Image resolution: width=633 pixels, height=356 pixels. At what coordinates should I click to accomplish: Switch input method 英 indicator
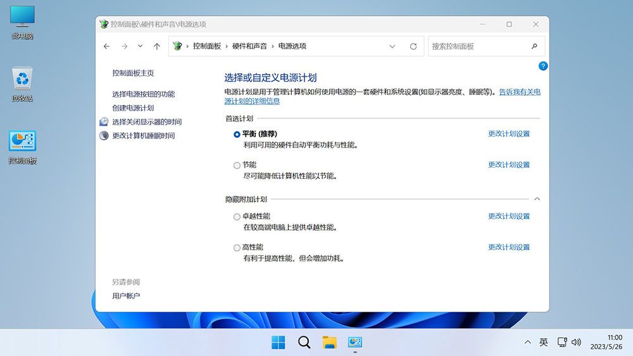click(x=543, y=342)
